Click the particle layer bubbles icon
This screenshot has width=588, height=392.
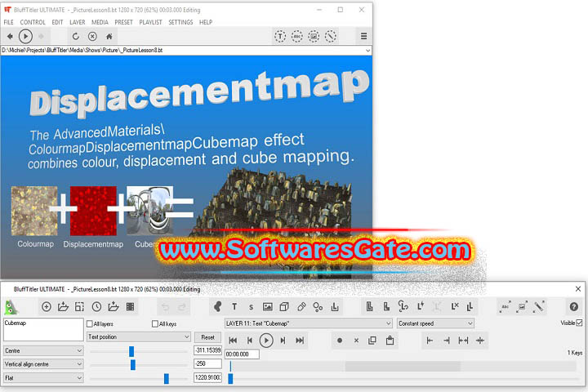(x=318, y=307)
